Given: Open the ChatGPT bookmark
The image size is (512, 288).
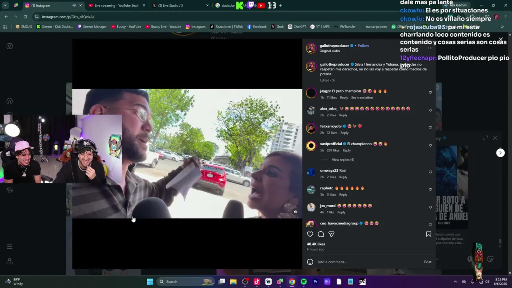Looking at the screenshot, I should [x=297, y=27].
